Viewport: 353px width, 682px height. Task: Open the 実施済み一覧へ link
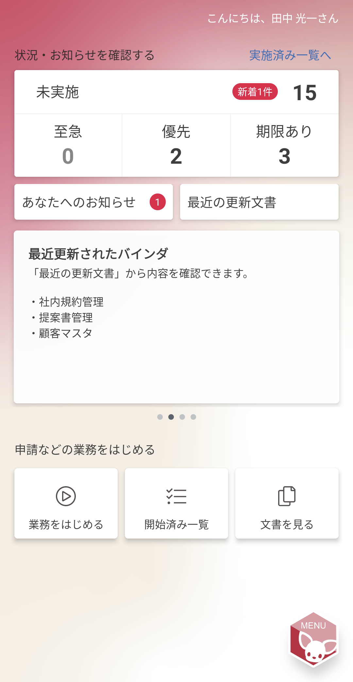pos(290,55)
